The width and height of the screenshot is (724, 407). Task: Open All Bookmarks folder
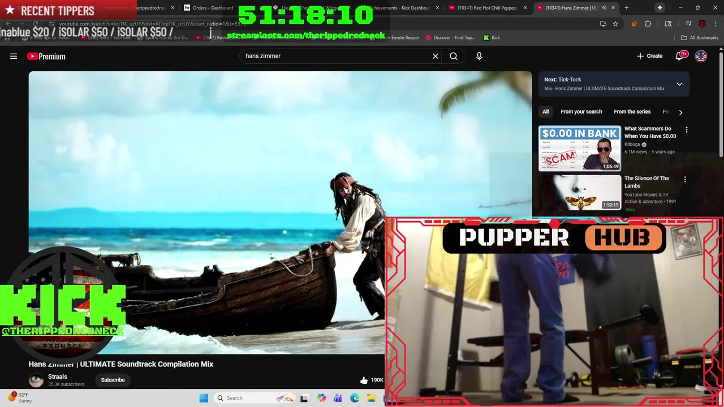(700, 37)
